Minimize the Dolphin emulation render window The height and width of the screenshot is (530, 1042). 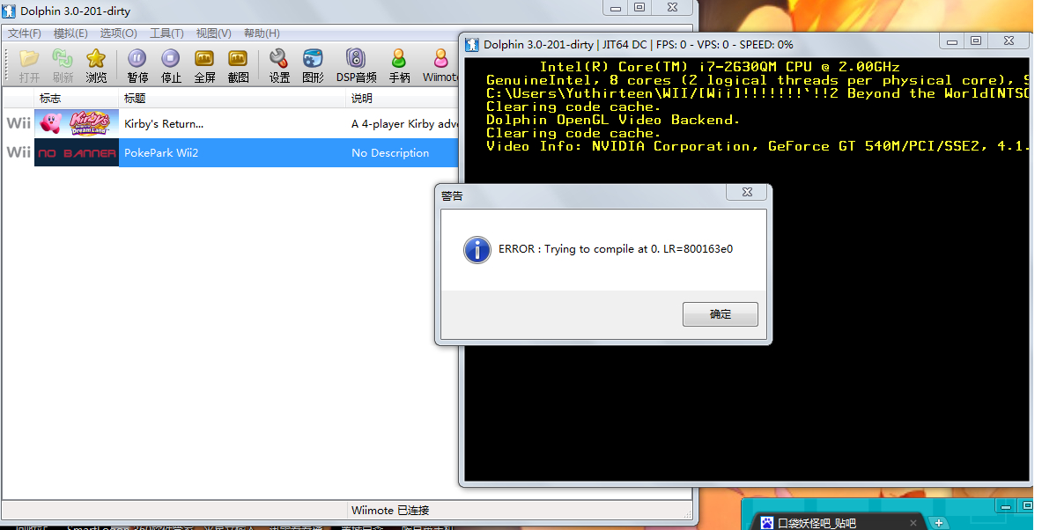coord(951,41)
